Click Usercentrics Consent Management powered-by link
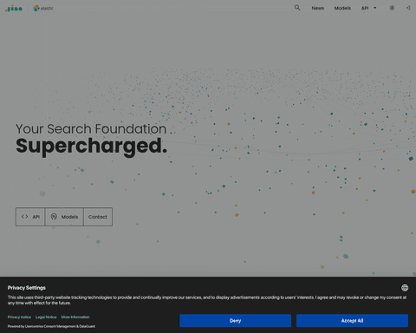This screenshot has height=333, width=416. coord(50,326)
